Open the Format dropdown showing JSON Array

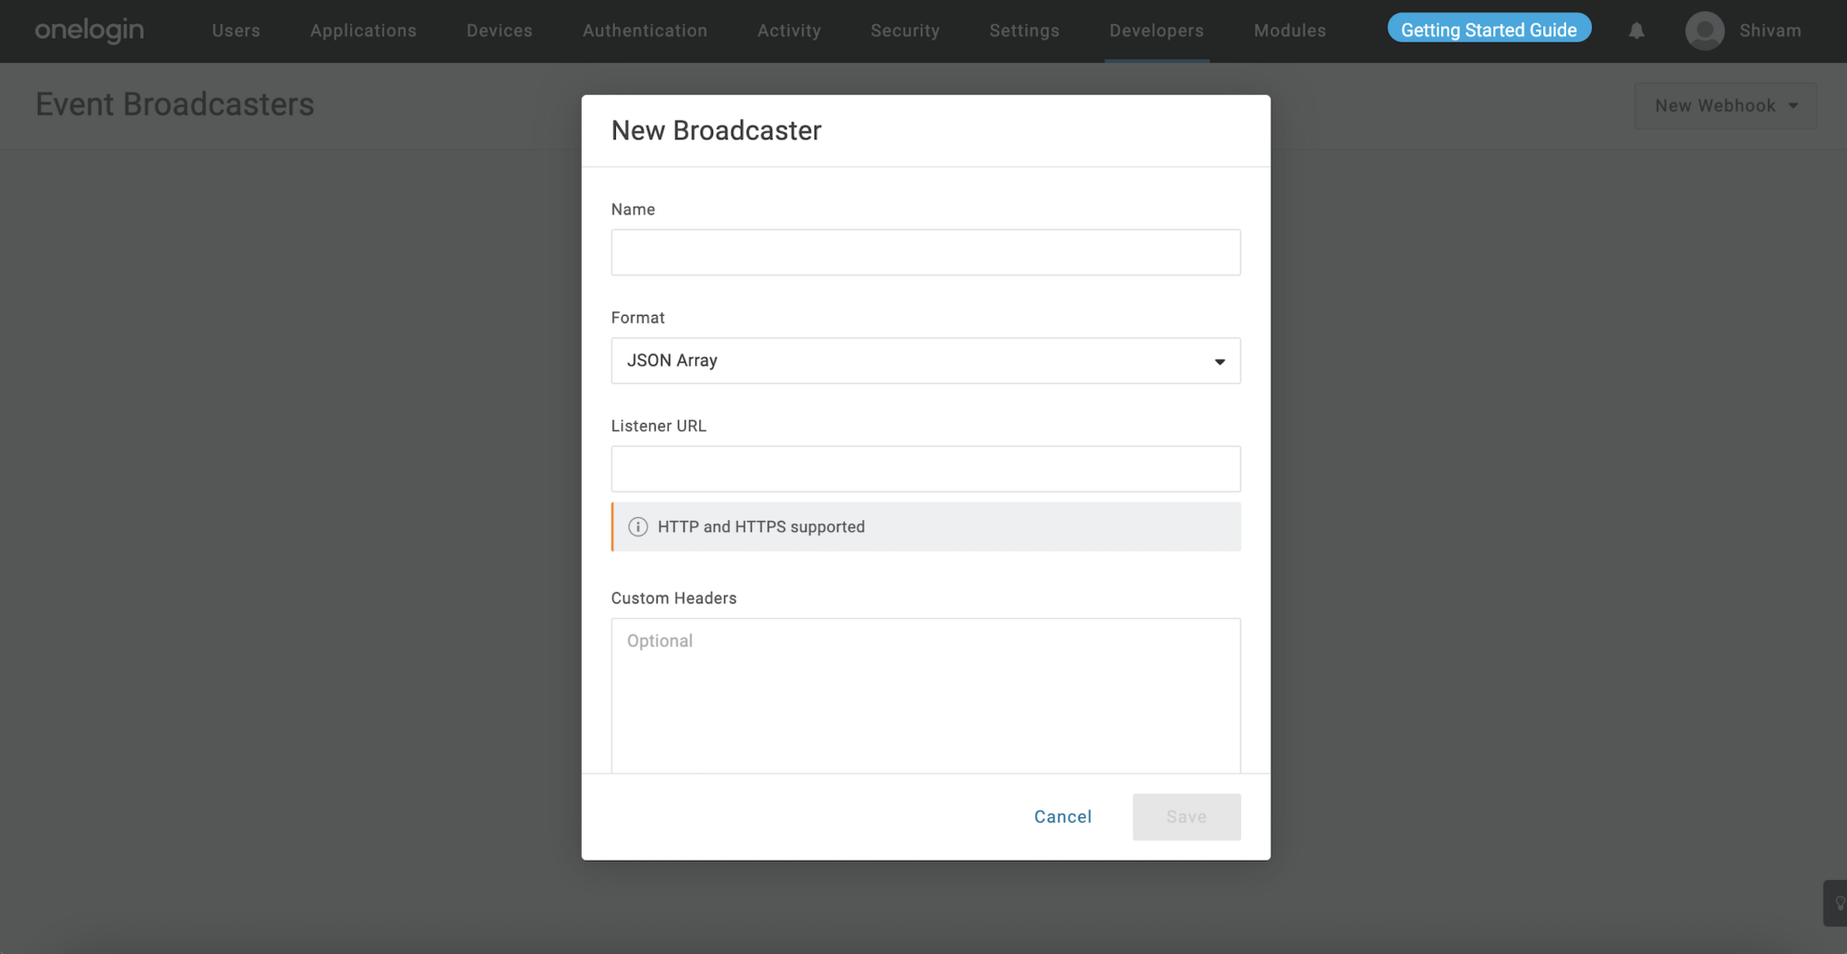coord(925,360)
